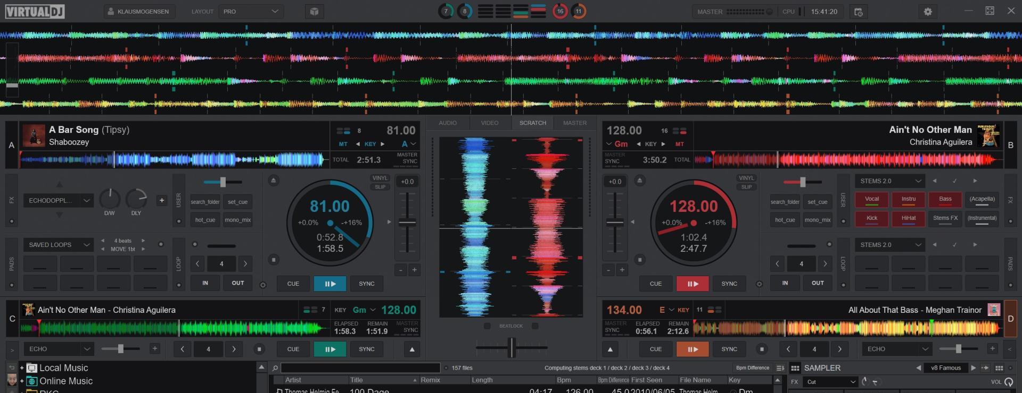The image size is (1022, 393).
Task: Open the settings gear icon
Action: [928, 12]
